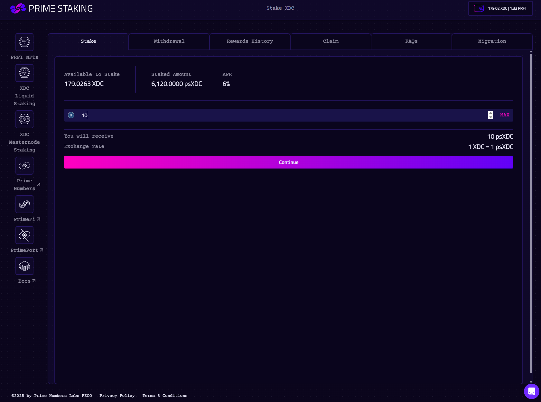This screenshot has height=402, width=541.
Task: Click the vertical scrollbar thumb
Action: 531,213
